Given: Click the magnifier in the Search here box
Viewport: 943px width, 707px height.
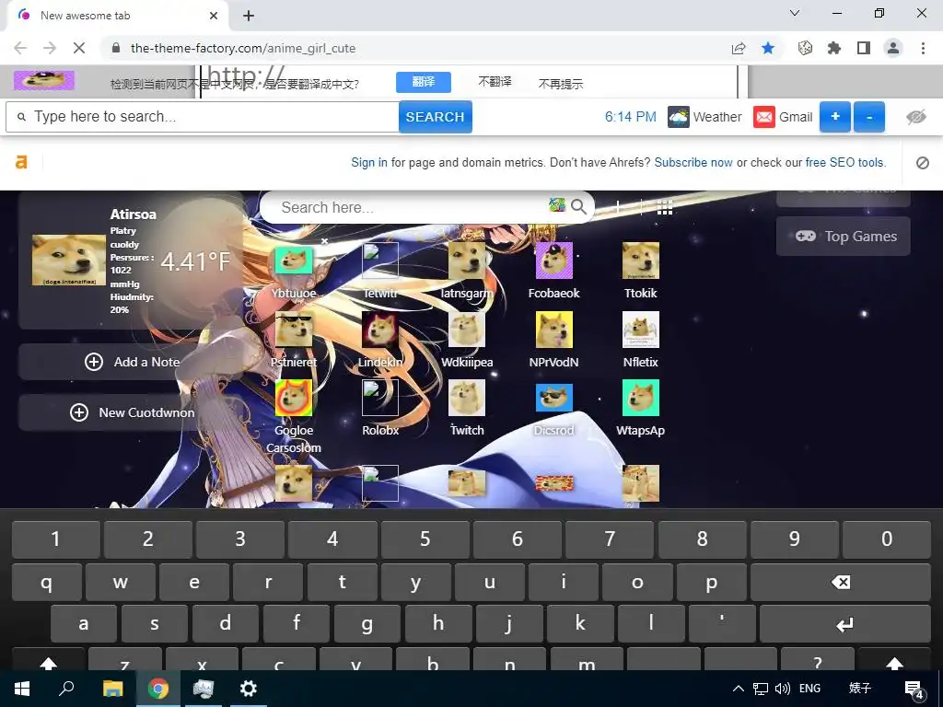Looking at the screenshot, I should [x=578, y=207].
